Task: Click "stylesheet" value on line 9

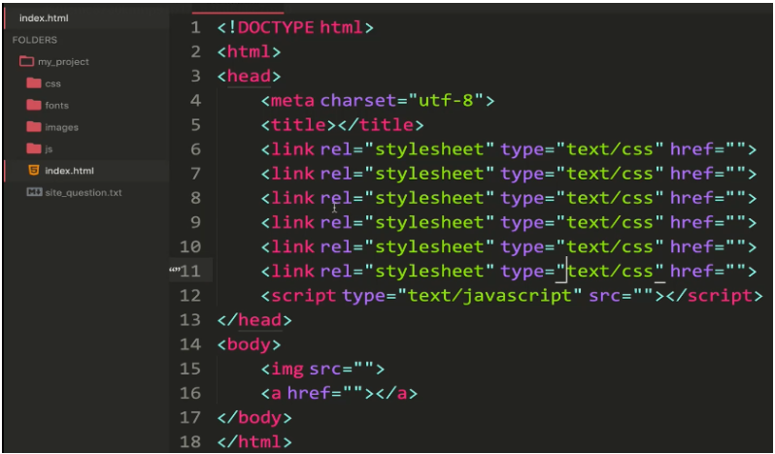Action: coord(429,222)
